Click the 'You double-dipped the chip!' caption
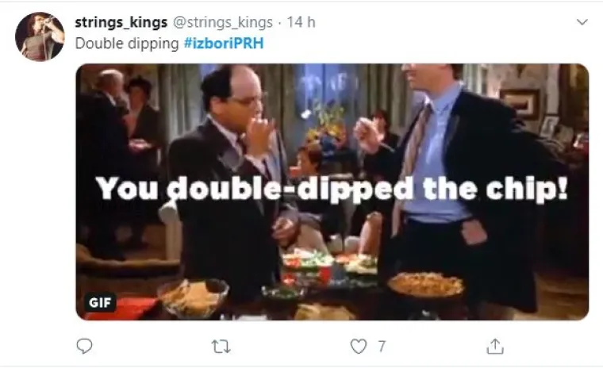The image size is (603, 368). pos(332,189)
